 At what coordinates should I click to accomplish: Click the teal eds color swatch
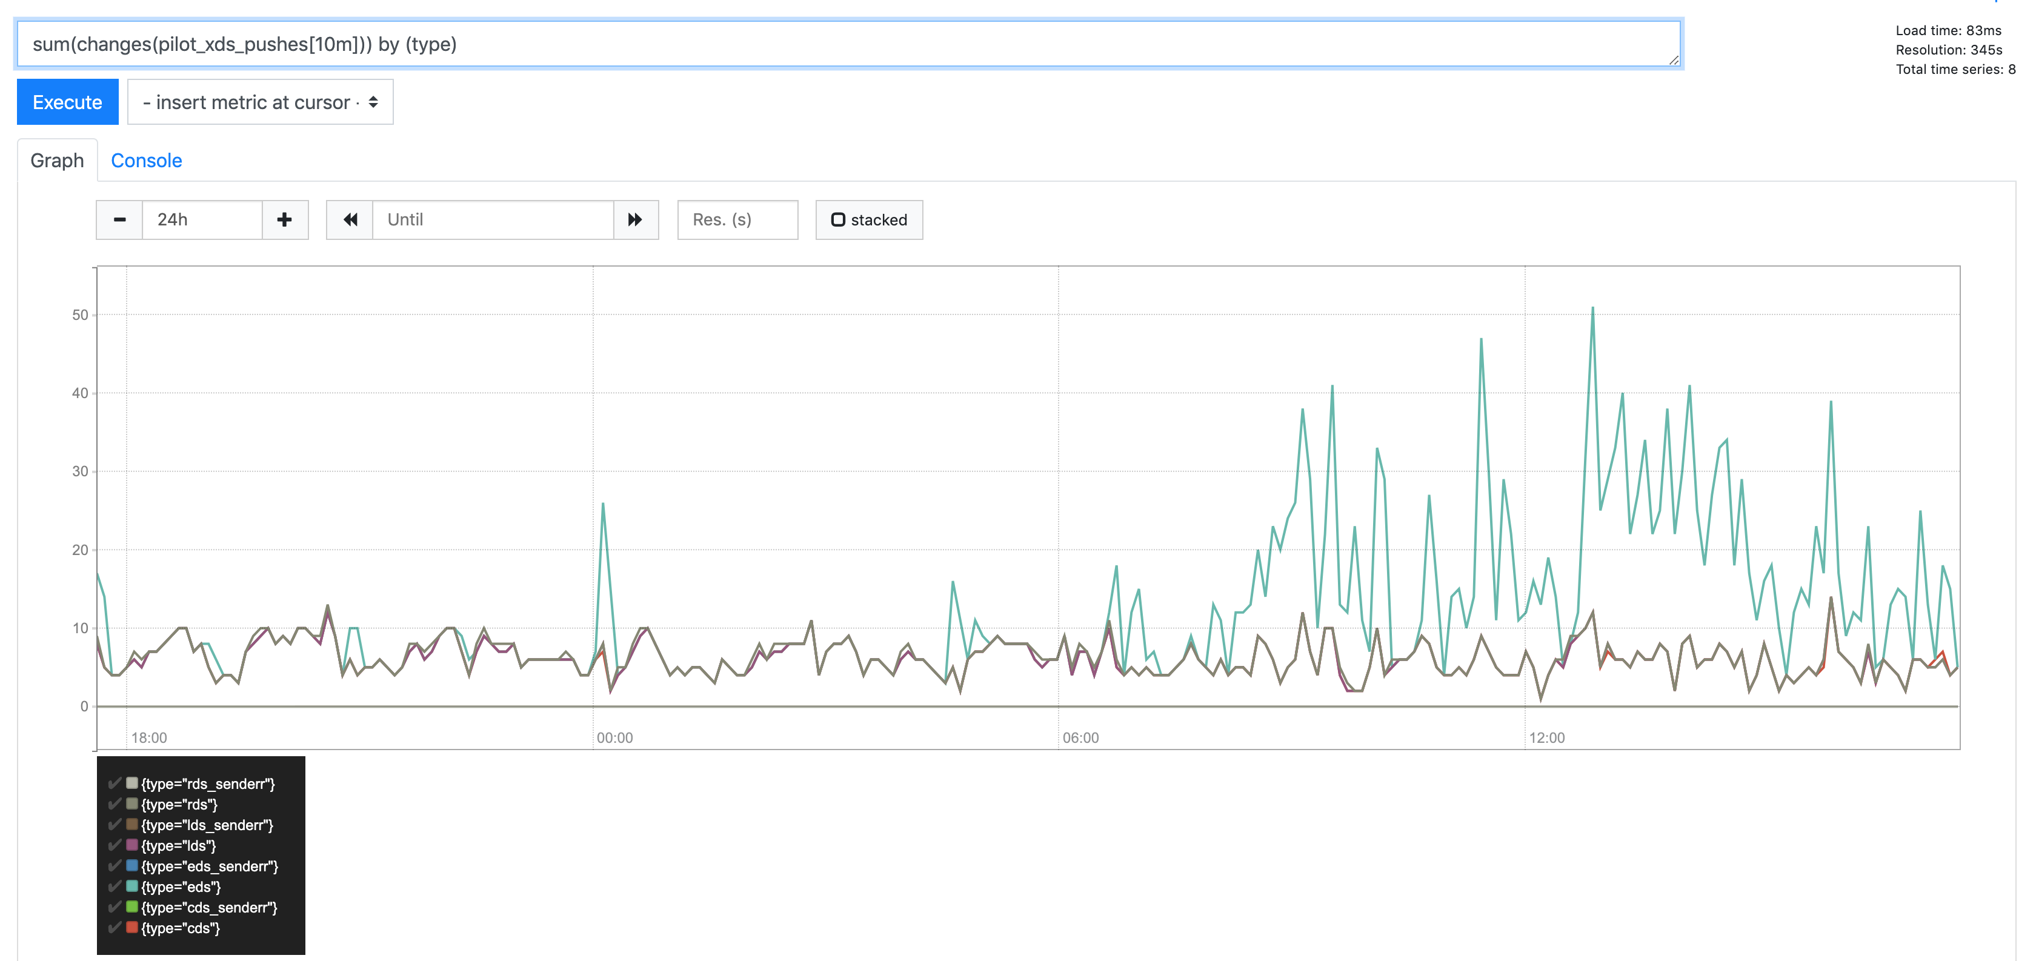point(132,886)
